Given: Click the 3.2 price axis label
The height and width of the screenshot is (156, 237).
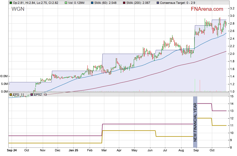Looking at the screenshot, I should 232,9.
